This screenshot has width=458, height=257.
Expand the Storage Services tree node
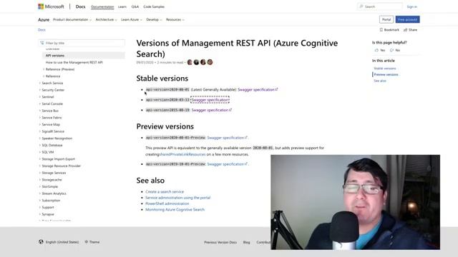tap(40, 173)
